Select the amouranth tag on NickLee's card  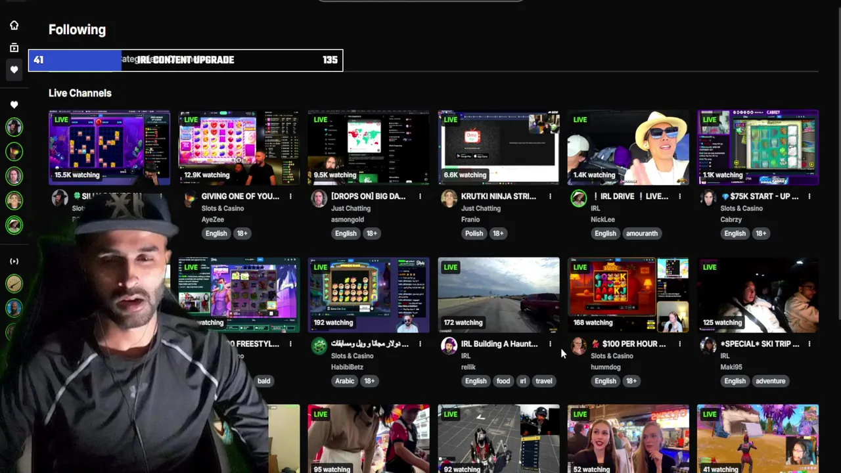pyautogui.click(x=642, y=233)
